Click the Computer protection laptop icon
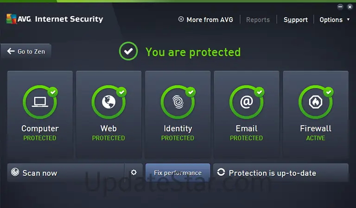This screenshot has height=208, width=356. click(x=40, y=102)
